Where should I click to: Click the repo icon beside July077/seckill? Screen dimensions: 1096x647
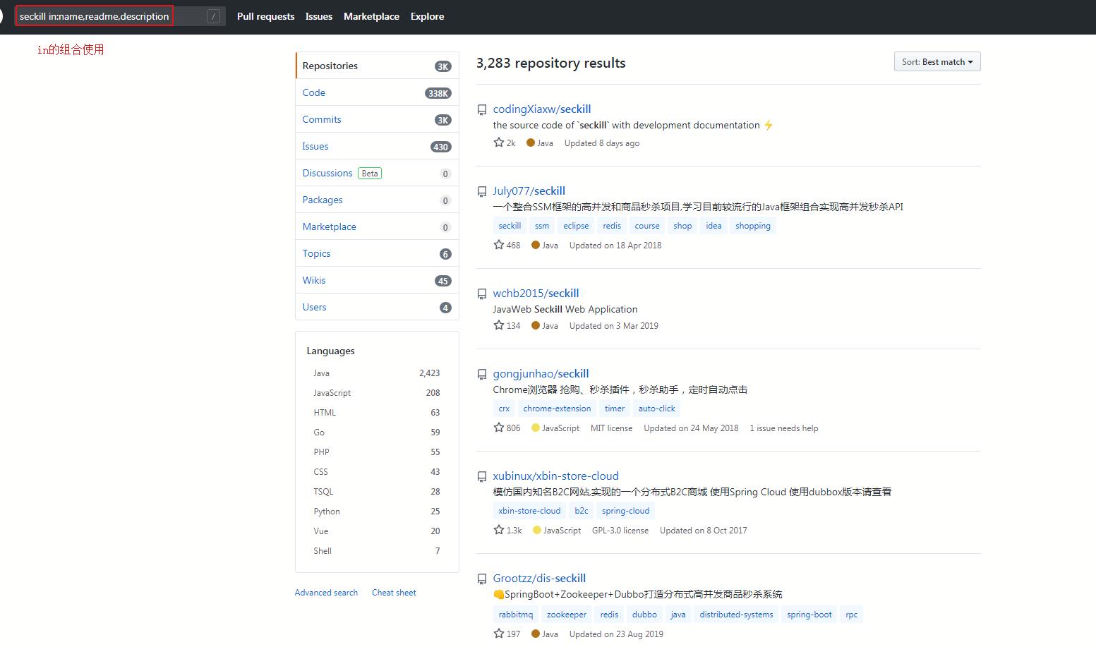point(482,191)
